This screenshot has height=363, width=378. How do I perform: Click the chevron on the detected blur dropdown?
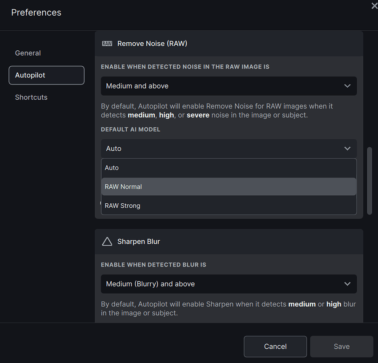[347, 284]
